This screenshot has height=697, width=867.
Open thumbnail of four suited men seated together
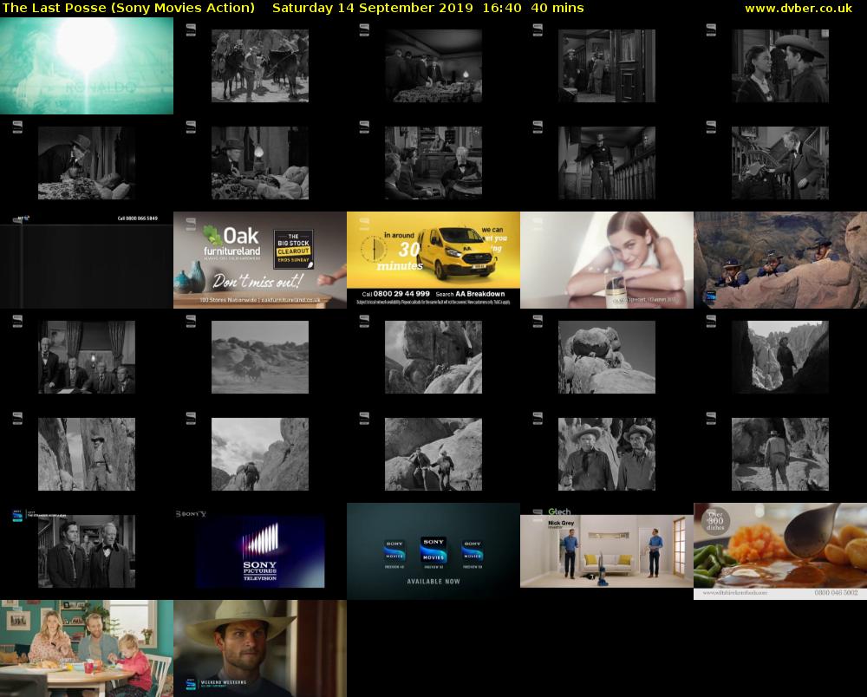(x=86, y=357)
